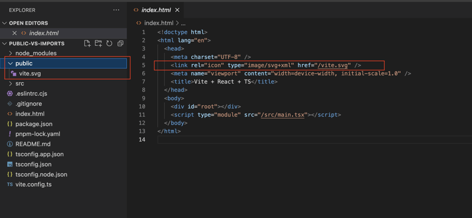Open index.html from the file tree
Screen dimensions: 472x218
30,114
